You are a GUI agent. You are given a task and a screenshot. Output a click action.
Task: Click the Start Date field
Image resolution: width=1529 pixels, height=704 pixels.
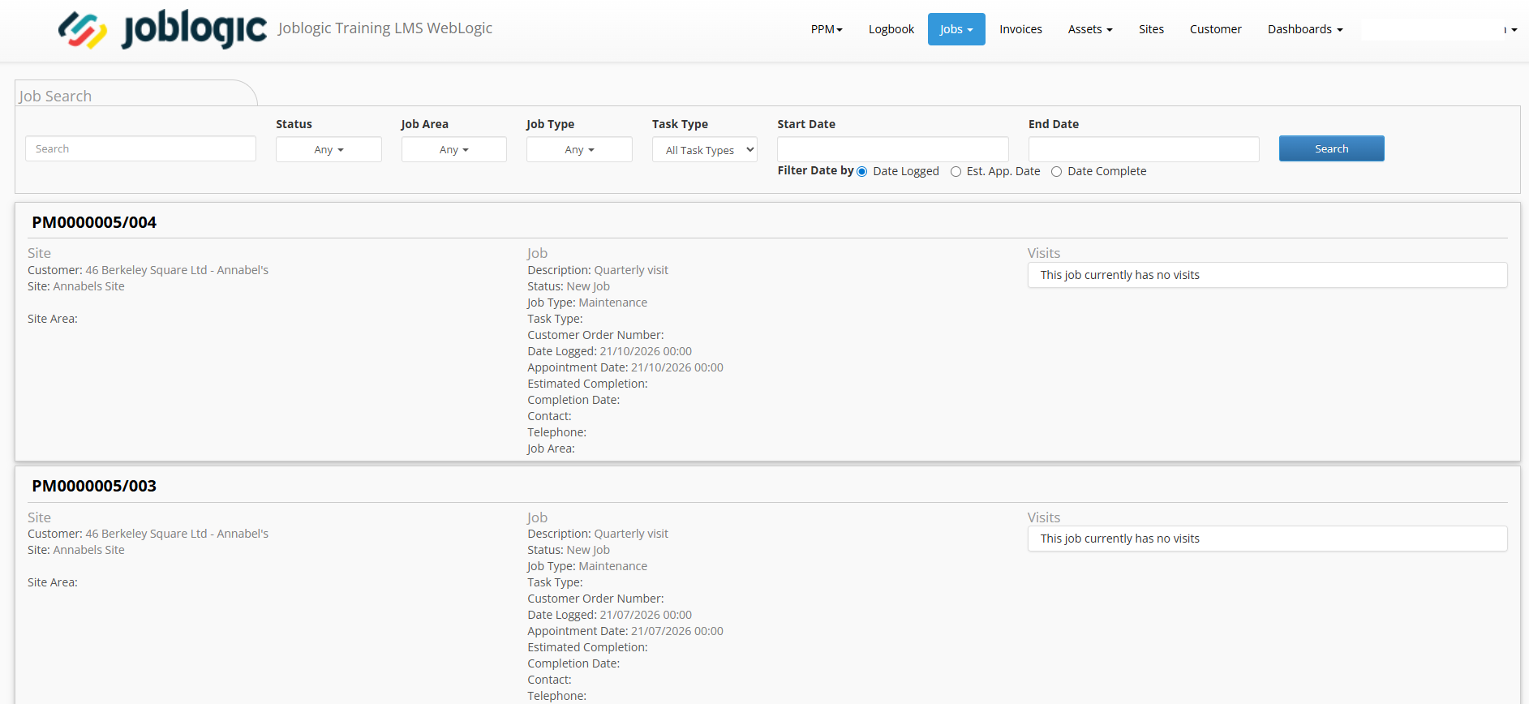893,149
